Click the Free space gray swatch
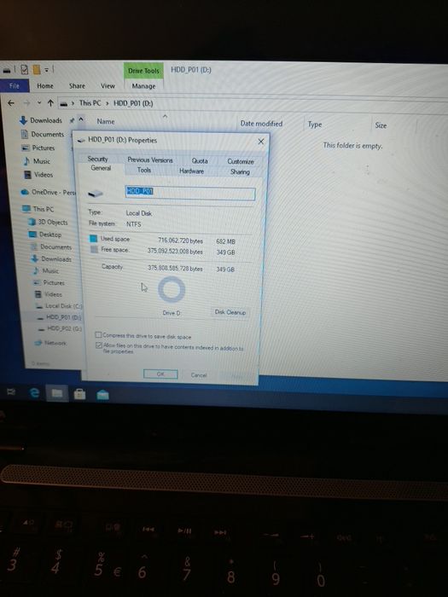 pos(94,250)
